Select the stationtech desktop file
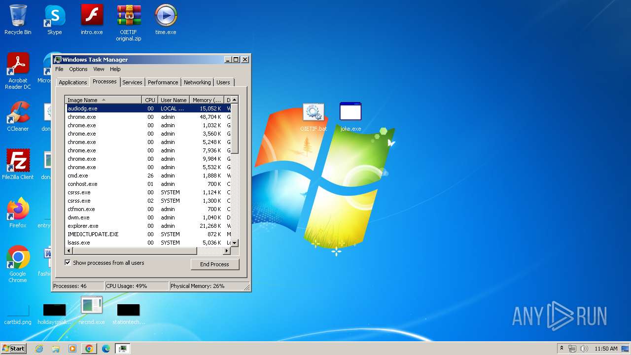631x355 pixels. click(x=129, y=314)
